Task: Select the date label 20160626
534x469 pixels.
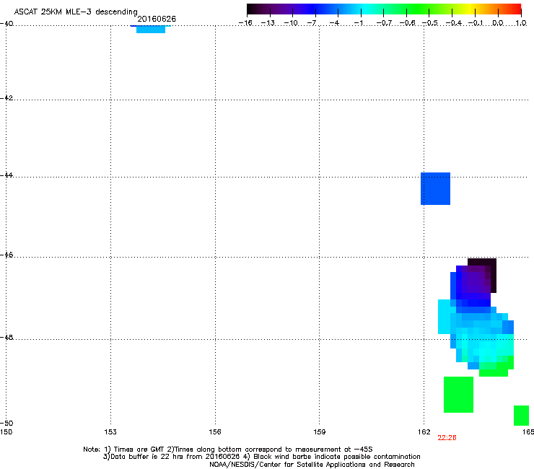Action: [x=157, y=19]
